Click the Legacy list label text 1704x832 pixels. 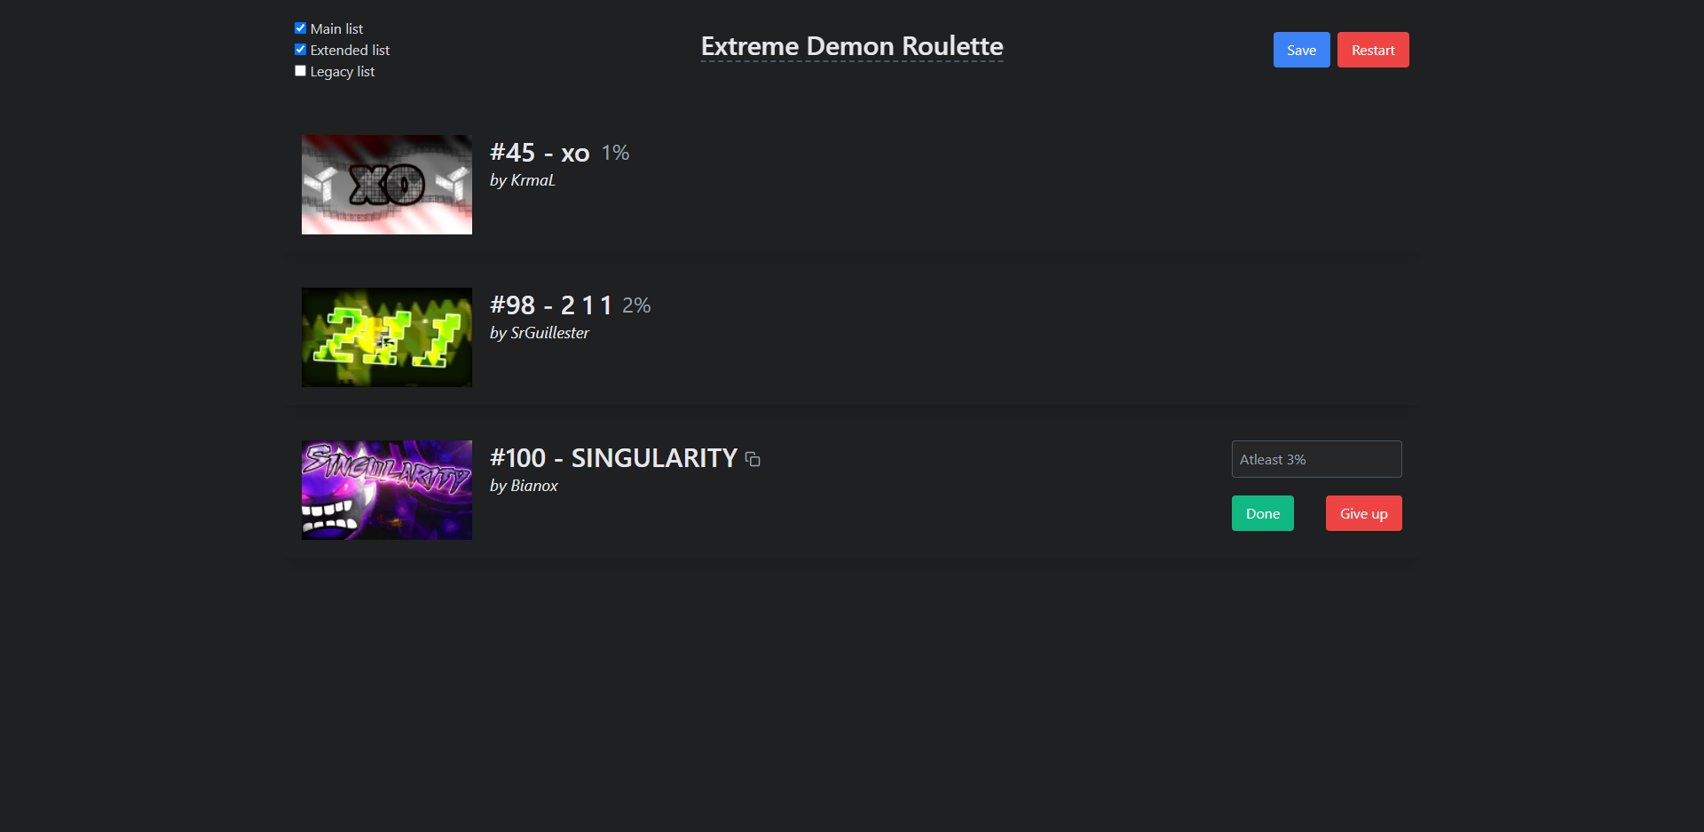pyautogui.click(x=343, y=71)
